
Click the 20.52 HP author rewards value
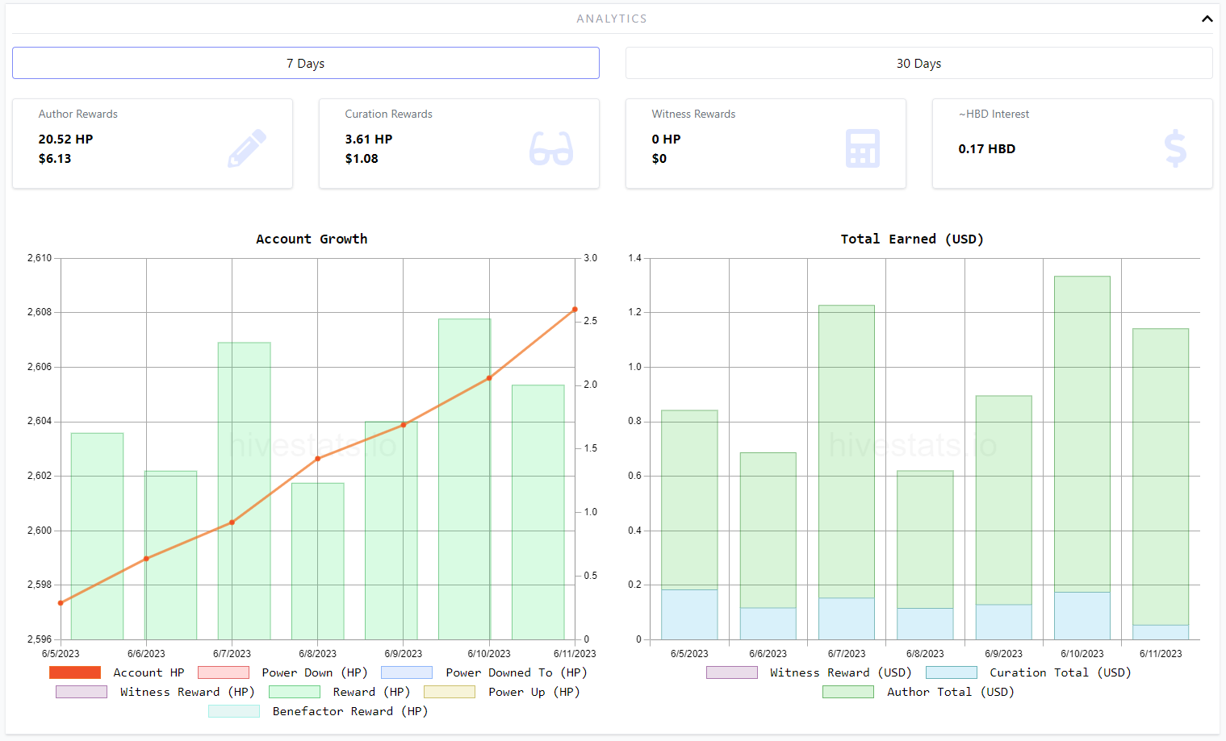coord(65,139)
